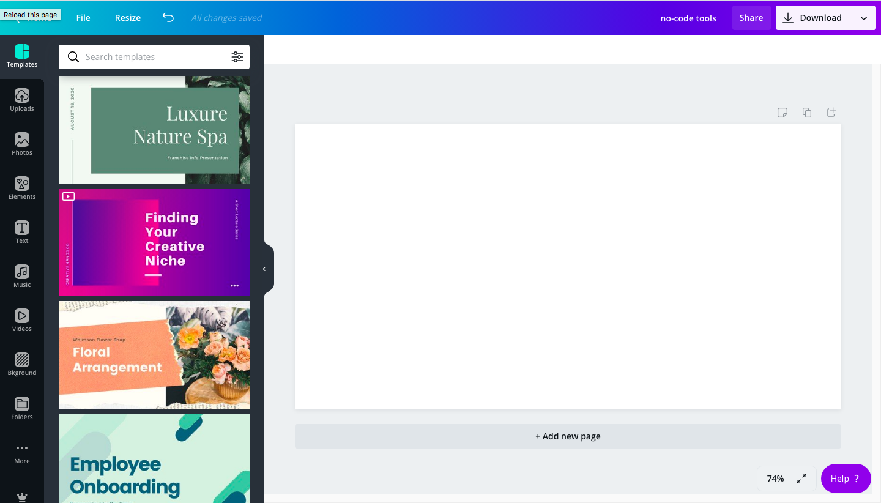Open the Videos sidebar tab
Screen dimensions: 881x503
coord(22,321)
